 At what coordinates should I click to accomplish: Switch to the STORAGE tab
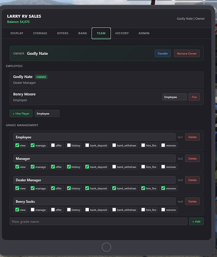click(40, 33)
